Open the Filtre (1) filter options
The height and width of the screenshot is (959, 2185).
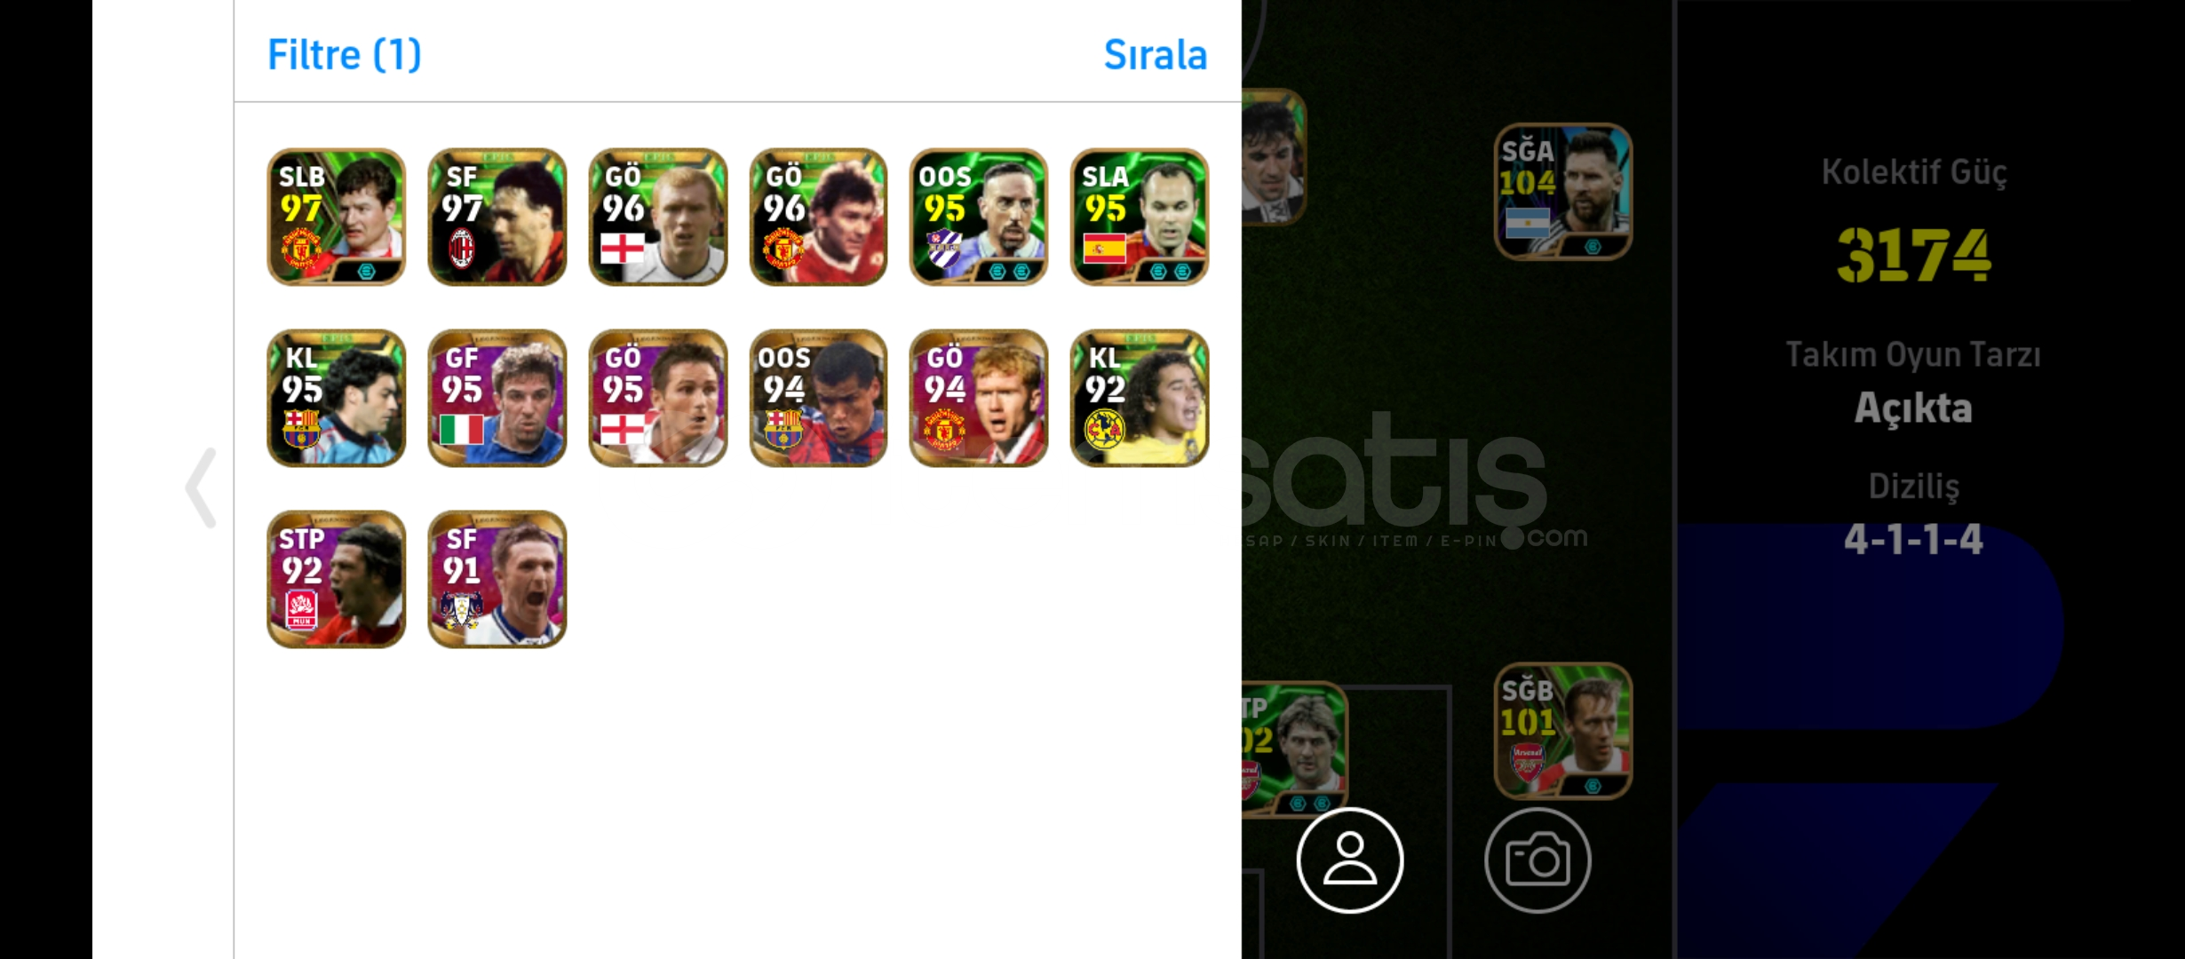point(344,55)
